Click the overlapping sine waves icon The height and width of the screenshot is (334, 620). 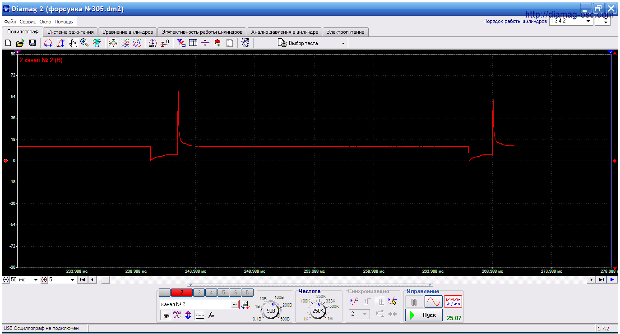pos(137,43)
